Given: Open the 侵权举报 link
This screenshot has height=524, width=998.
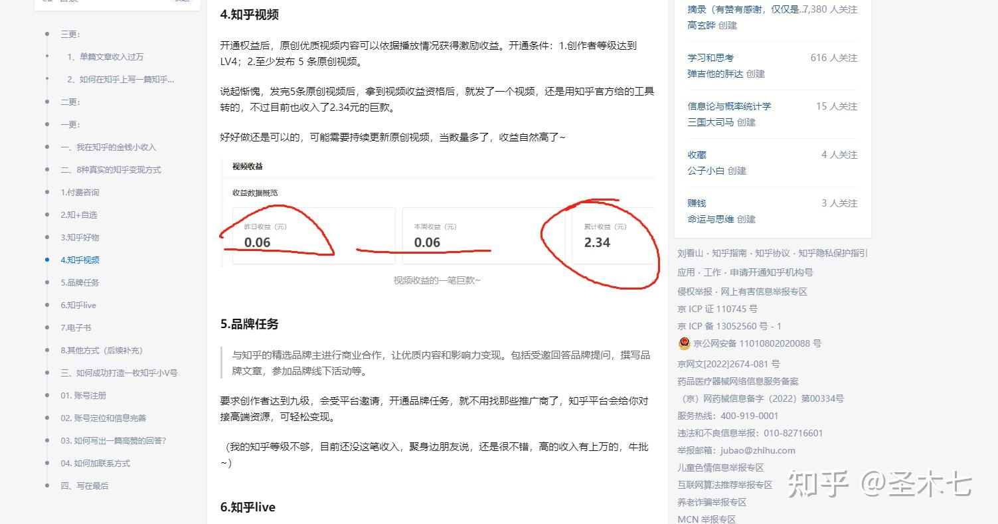Looking at the screenshot, I should (696, 292).
